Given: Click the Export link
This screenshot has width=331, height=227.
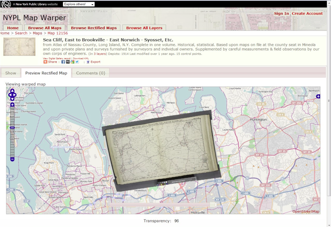Looking at the screenshot, I should pyautogui.click(x=95, y=62).
